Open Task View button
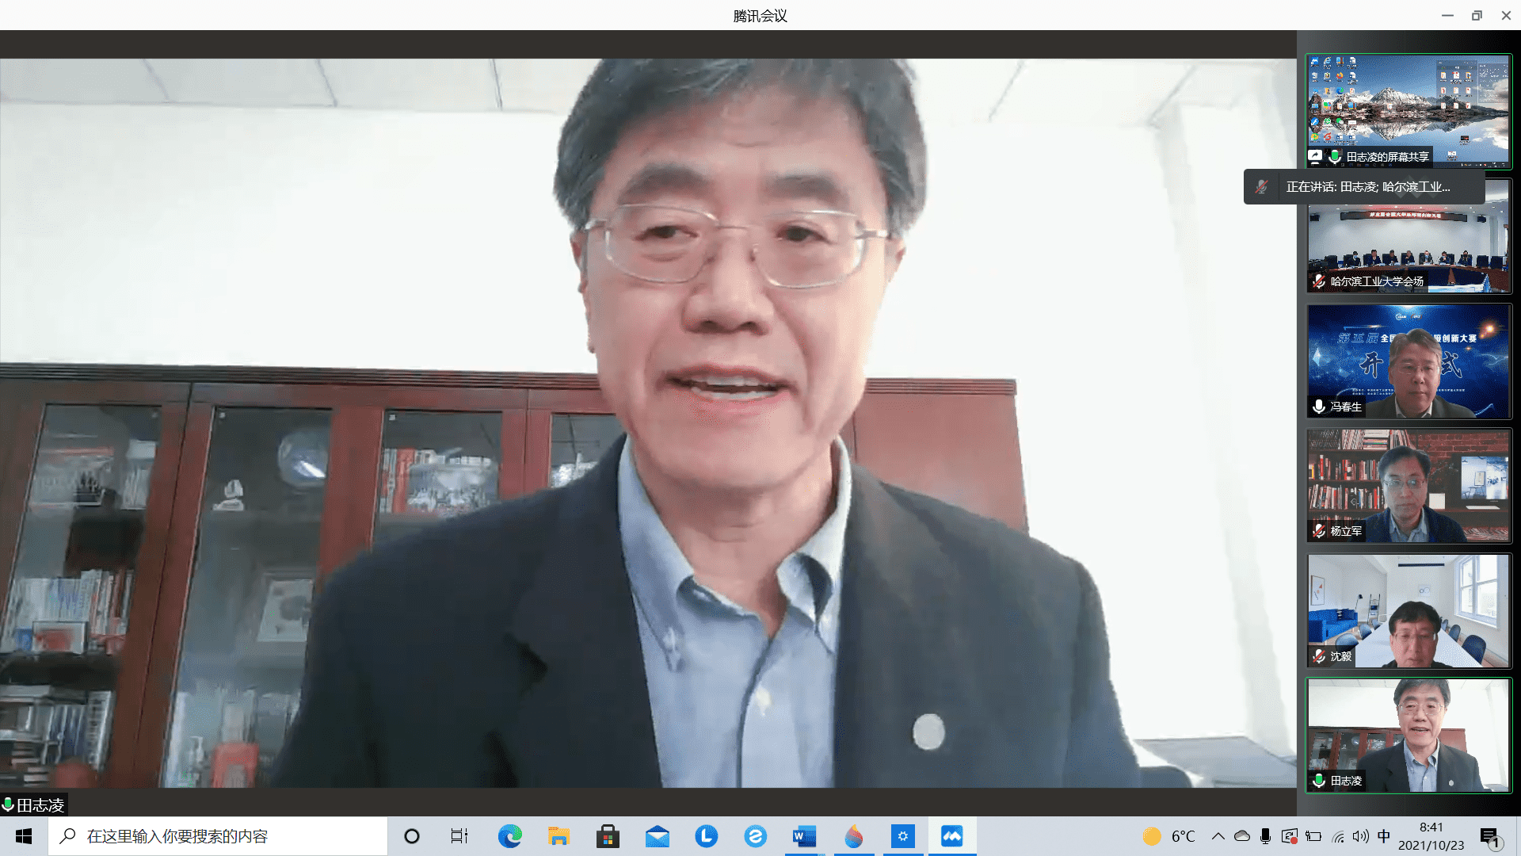This screenshot has width=1521, height=856. tap(459, 836)
